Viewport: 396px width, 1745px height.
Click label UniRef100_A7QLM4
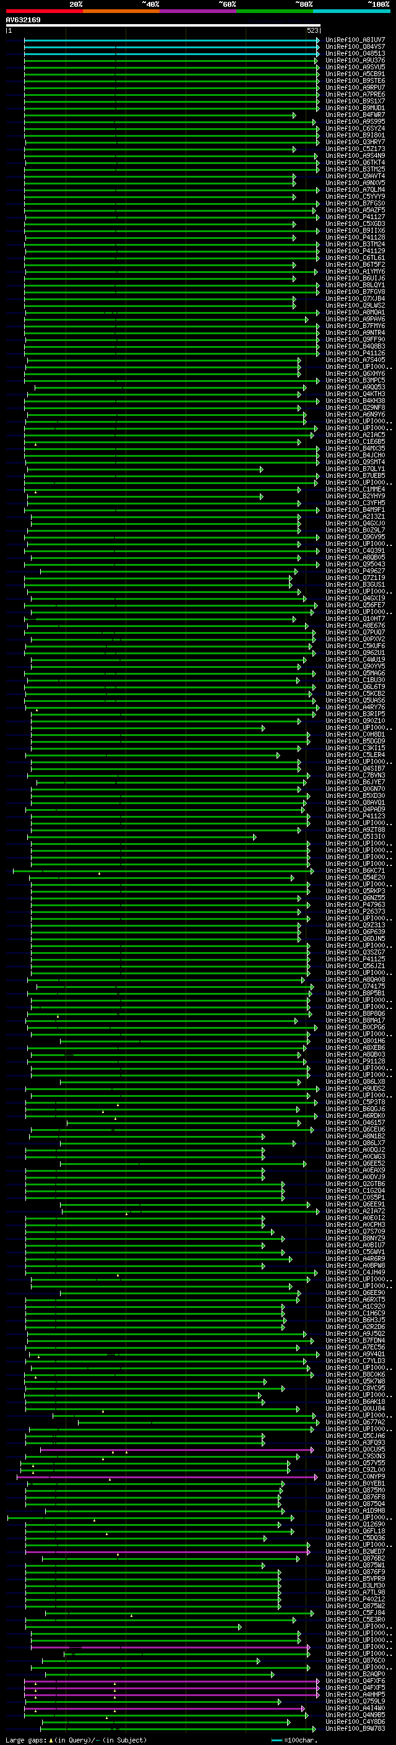coord(355,189)
